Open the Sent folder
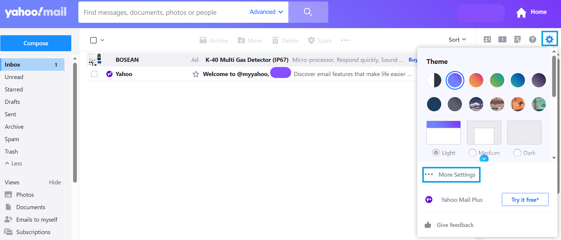The width and height of the screenshot is (561, 240). coord(10,114)
